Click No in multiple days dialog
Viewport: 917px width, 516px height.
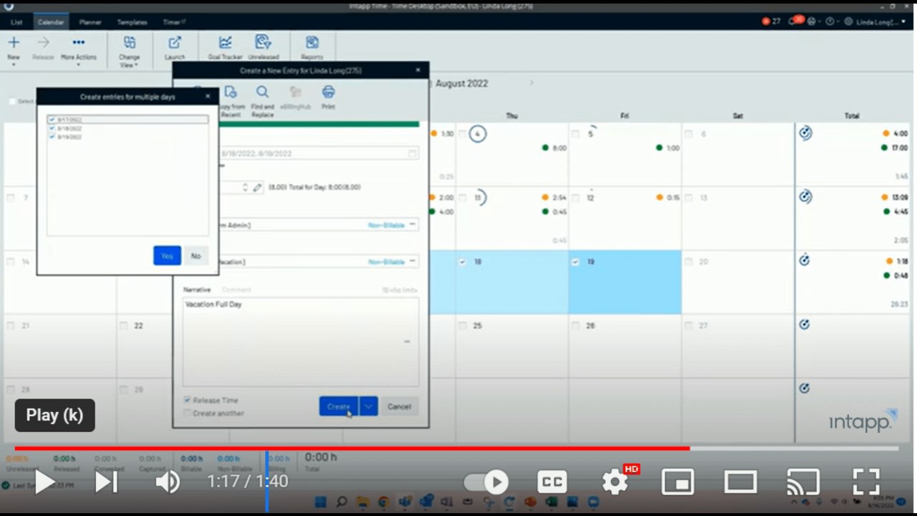196,256
